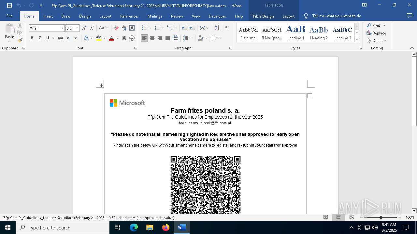The width and height of the screenshot is (417, 234).
Task: Open the Table Design tab
Action: [x=263, y=16]
